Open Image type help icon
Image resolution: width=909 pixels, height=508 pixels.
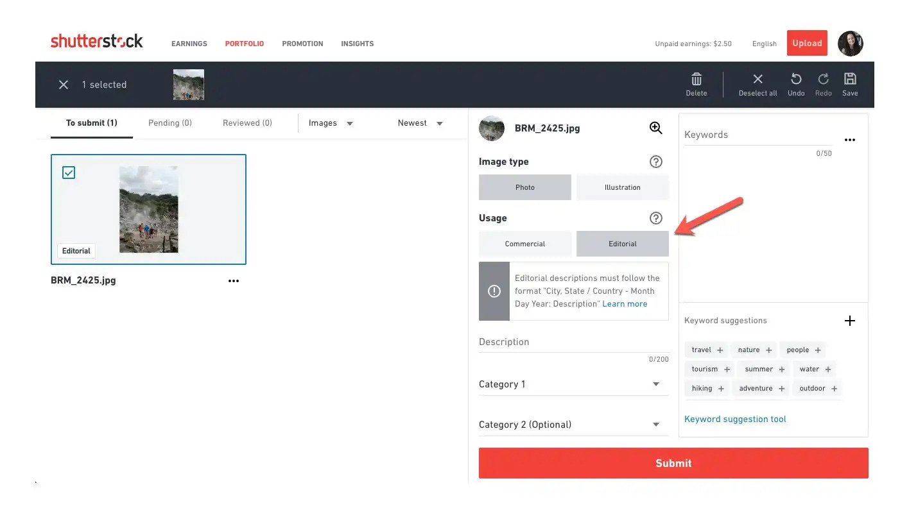coord(655,162)
